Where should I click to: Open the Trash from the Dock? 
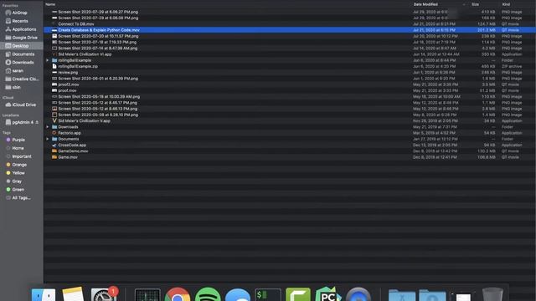point(492,294)
